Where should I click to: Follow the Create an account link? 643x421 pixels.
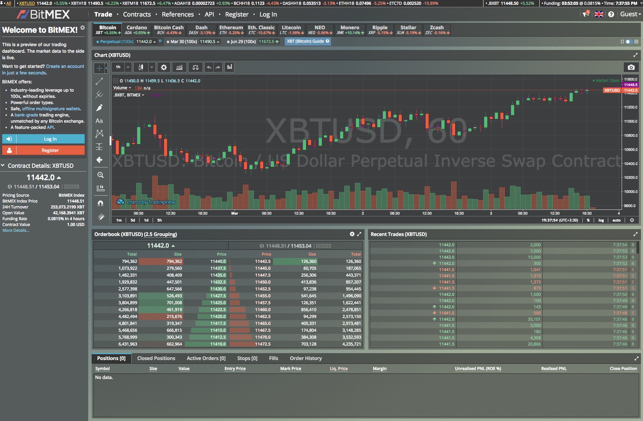(x=65, y=66)
